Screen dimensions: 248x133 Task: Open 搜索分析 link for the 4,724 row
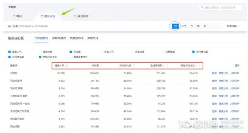[x=223, y=111]
